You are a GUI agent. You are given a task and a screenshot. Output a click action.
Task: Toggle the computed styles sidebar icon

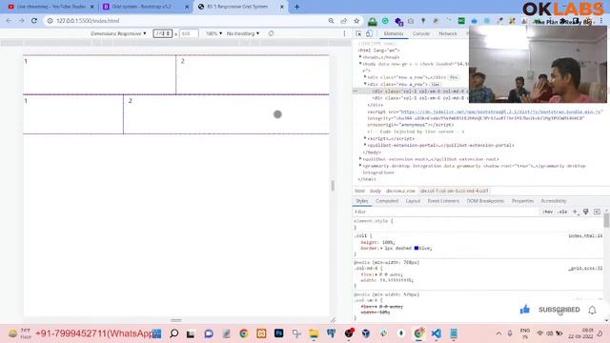[x=597, y=212]
